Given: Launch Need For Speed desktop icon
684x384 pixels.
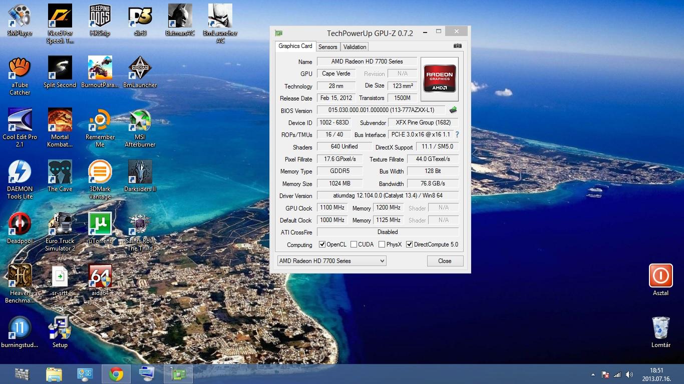Looking at the screenshot, I should pos(60,23).
